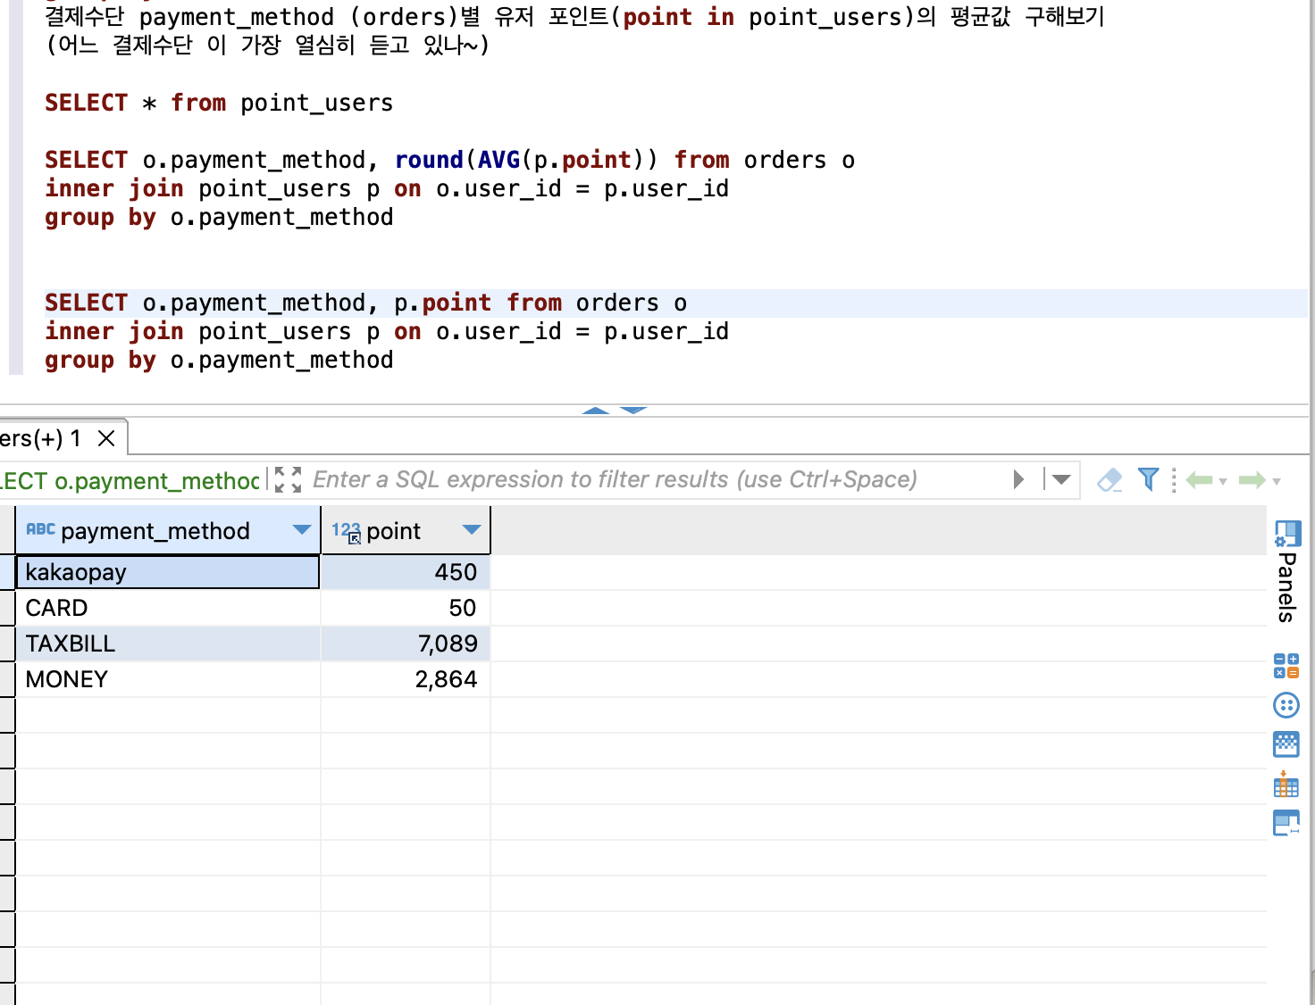The image size is (1315, 1005).
Task: Focus the SQL filter expression field
Action: [x=657, y=479]
